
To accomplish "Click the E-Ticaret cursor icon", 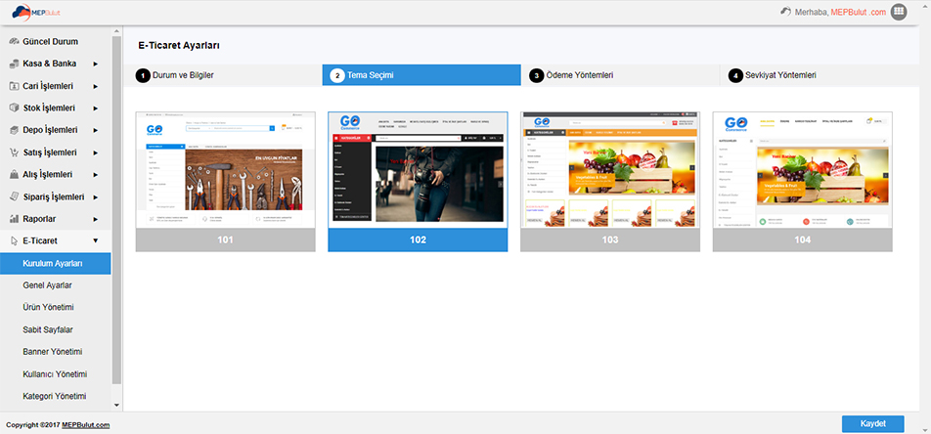I will [x=15, y=241].
